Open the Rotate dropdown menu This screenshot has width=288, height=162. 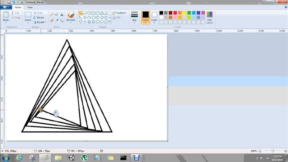coord(40,22)
